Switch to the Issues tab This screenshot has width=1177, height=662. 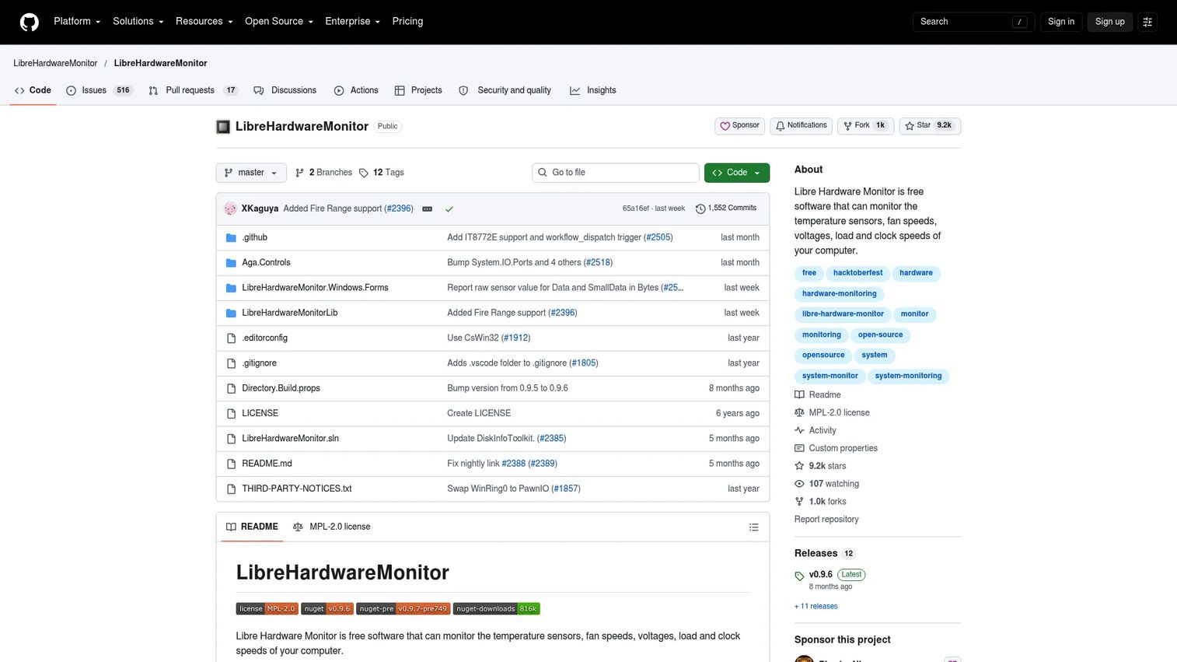click(x=99, y=90)
